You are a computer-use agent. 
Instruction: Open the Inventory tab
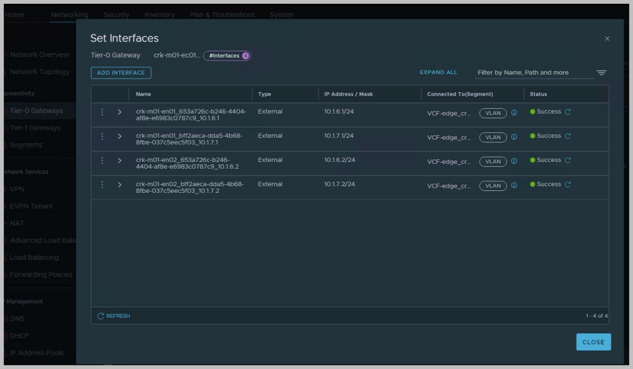tap(159, 15)
